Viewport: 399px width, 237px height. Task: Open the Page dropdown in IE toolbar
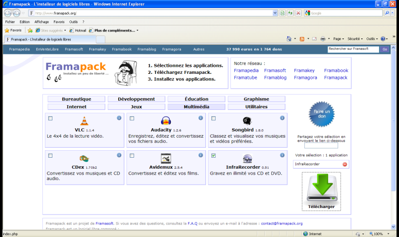pyautogui.click(x=339, y=38)
